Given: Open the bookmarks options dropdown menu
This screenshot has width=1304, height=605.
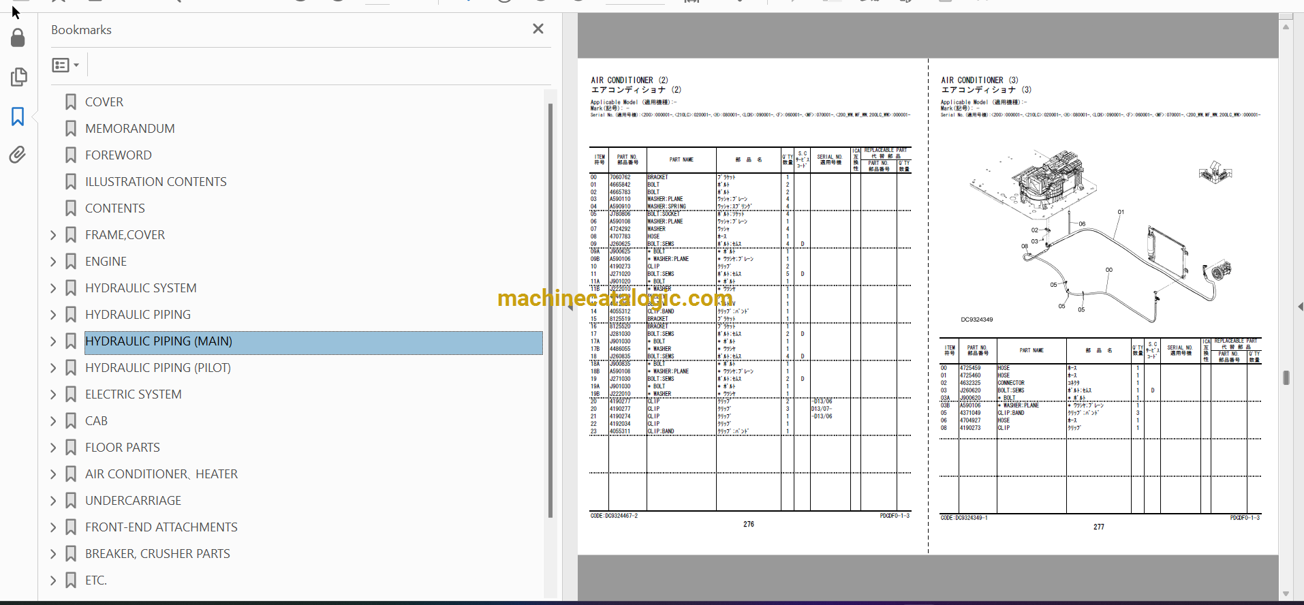Looking at the screenshot, I should (65, 65).
